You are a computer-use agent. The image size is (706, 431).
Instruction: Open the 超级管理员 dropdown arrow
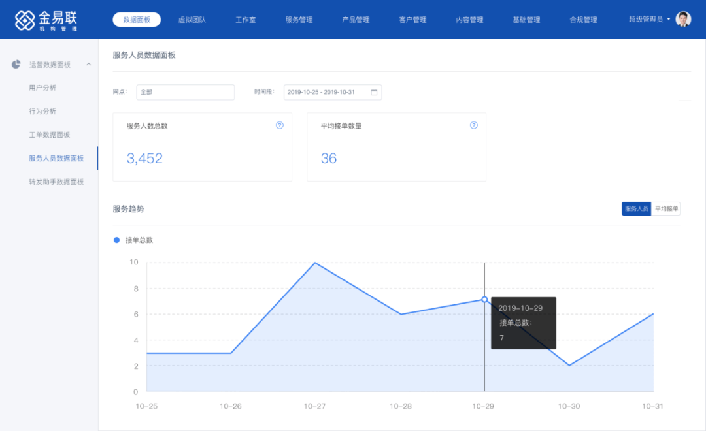[x=669, y=19]
